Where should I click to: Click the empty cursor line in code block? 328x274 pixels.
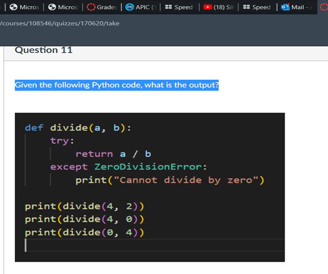pyautogui.click(x=154, y=245)
